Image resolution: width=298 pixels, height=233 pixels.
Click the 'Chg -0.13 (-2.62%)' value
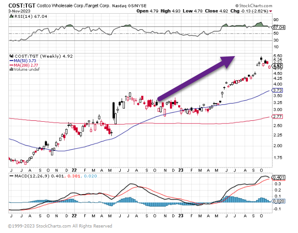pos(249,11)
